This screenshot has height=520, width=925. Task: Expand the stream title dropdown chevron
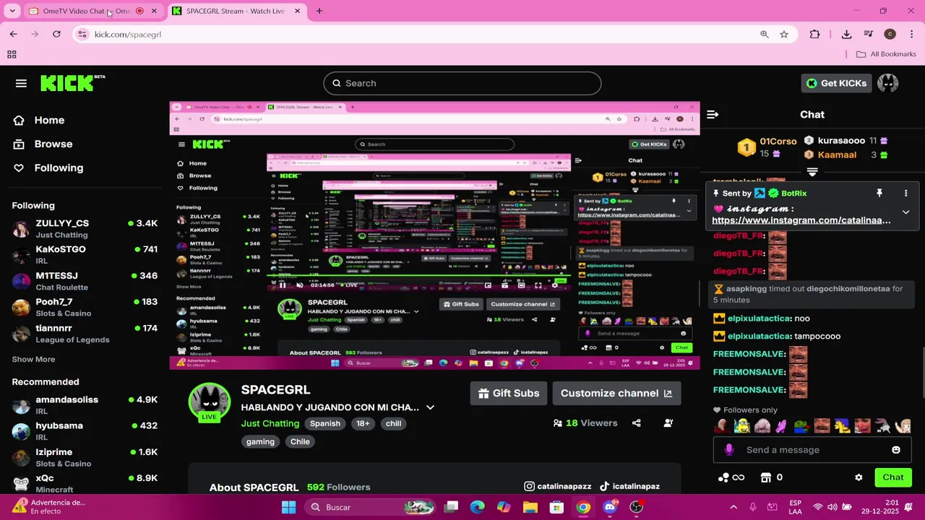(x=430, y=407)
